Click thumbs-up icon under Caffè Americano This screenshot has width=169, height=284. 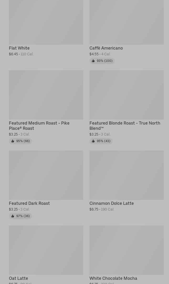[93, 61]
